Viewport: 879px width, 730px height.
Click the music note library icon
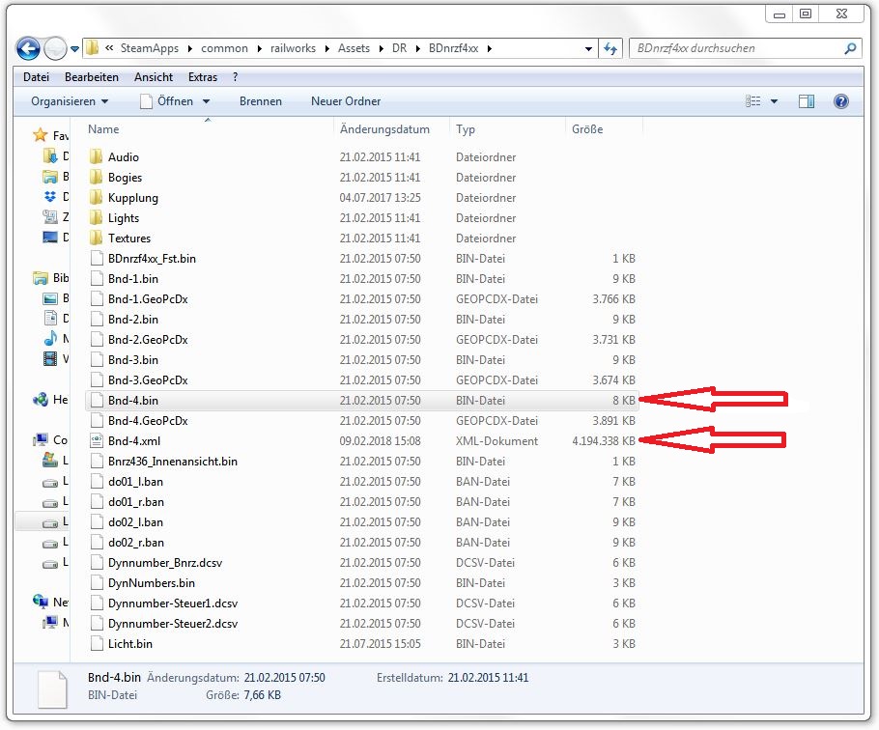[x=50, y=338]
